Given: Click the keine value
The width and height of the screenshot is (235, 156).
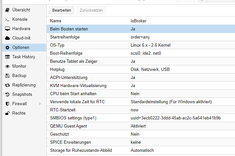Looking at the screenshot, I should [x=136, y=142].
